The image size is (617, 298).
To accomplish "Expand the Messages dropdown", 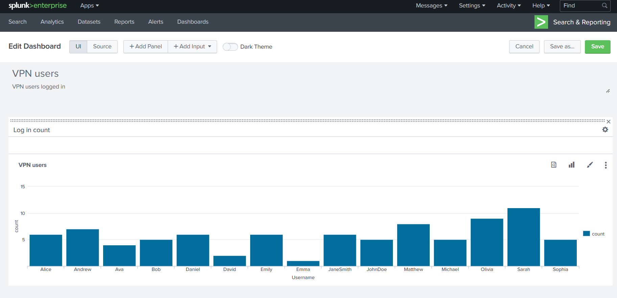I will 431,6.
